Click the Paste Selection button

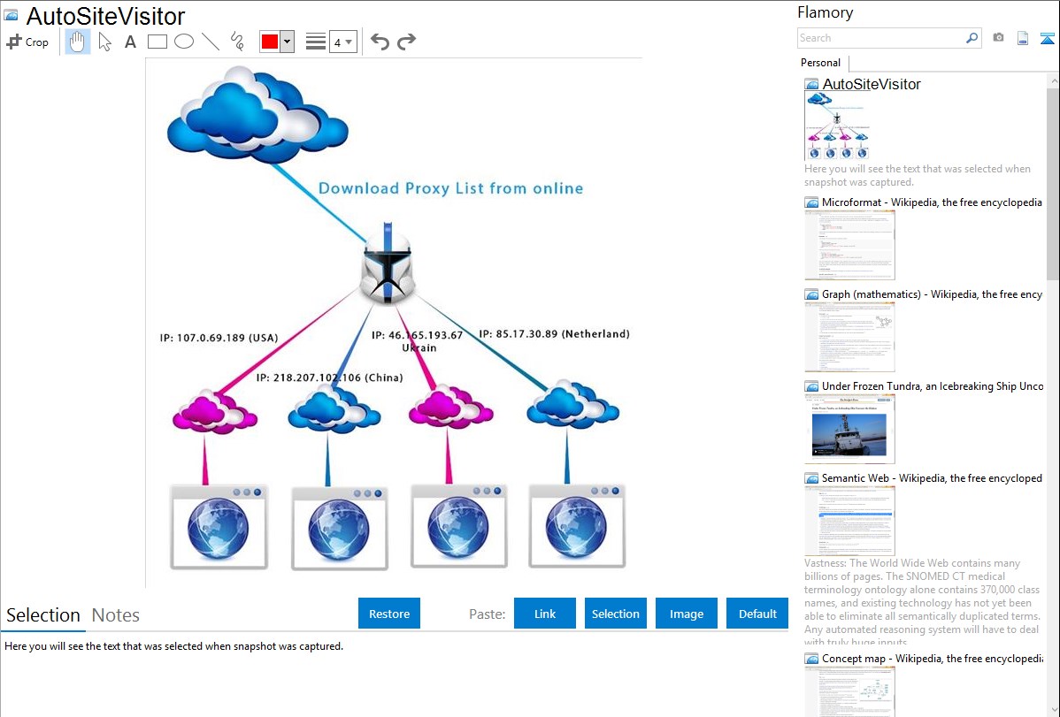[x=616, y=614]
